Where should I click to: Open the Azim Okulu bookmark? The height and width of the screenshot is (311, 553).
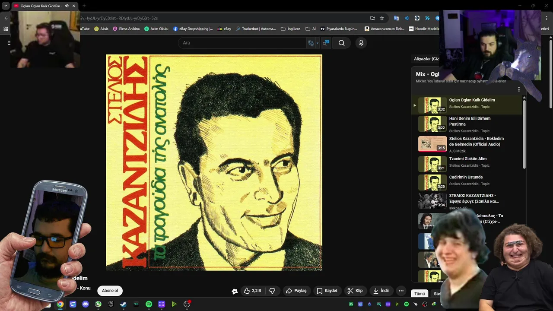[x=156, y=29]
